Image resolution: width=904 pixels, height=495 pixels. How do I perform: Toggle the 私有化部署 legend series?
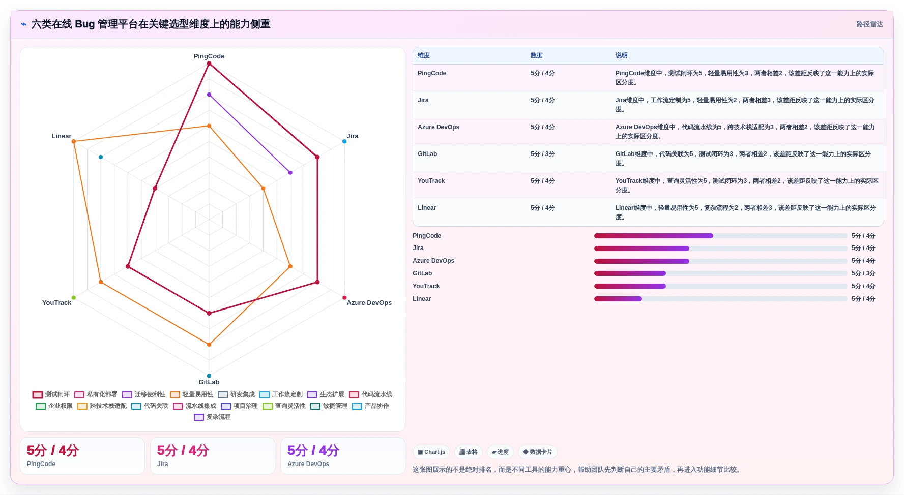[x=96, y=394]
